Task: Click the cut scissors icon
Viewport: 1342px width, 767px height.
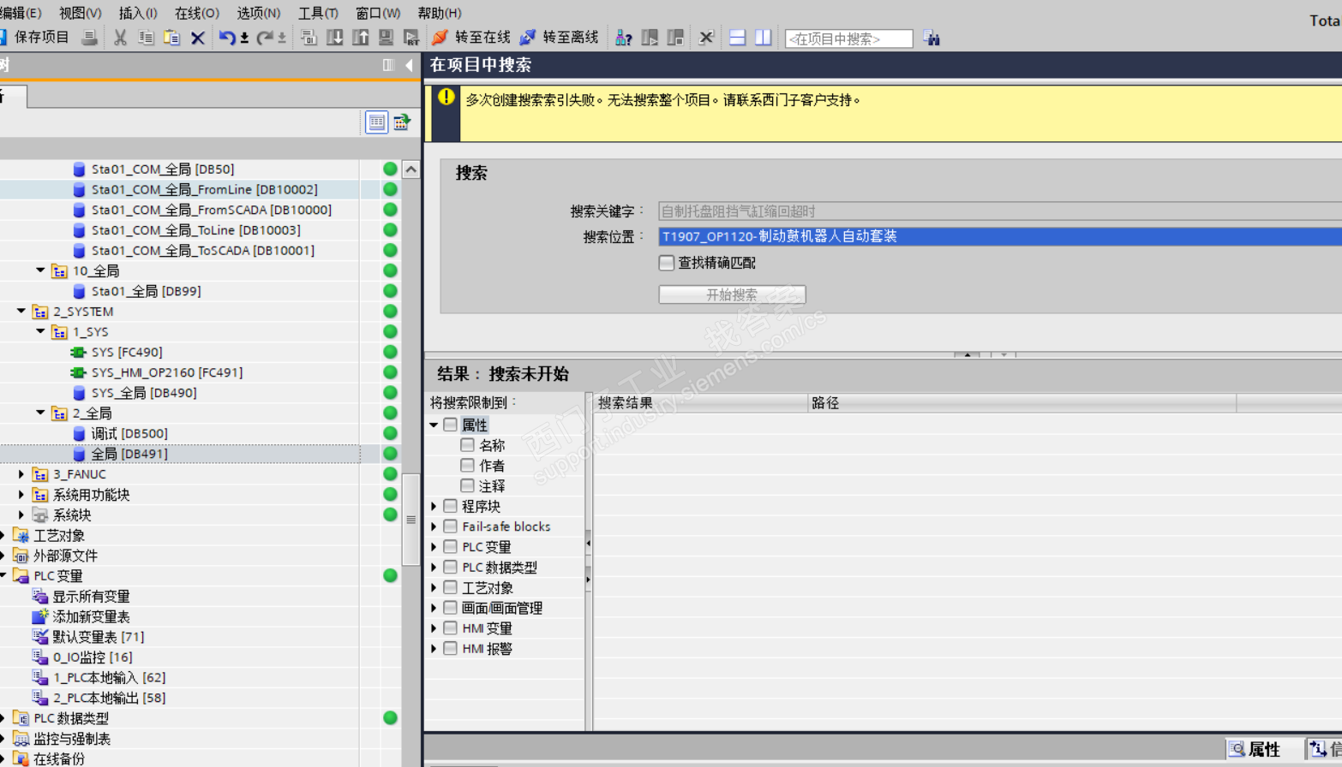Action: (x=120, y=38)
